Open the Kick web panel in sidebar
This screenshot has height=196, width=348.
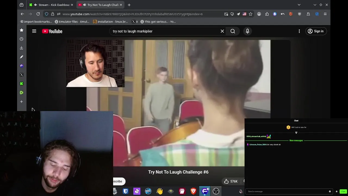[21, 84]
